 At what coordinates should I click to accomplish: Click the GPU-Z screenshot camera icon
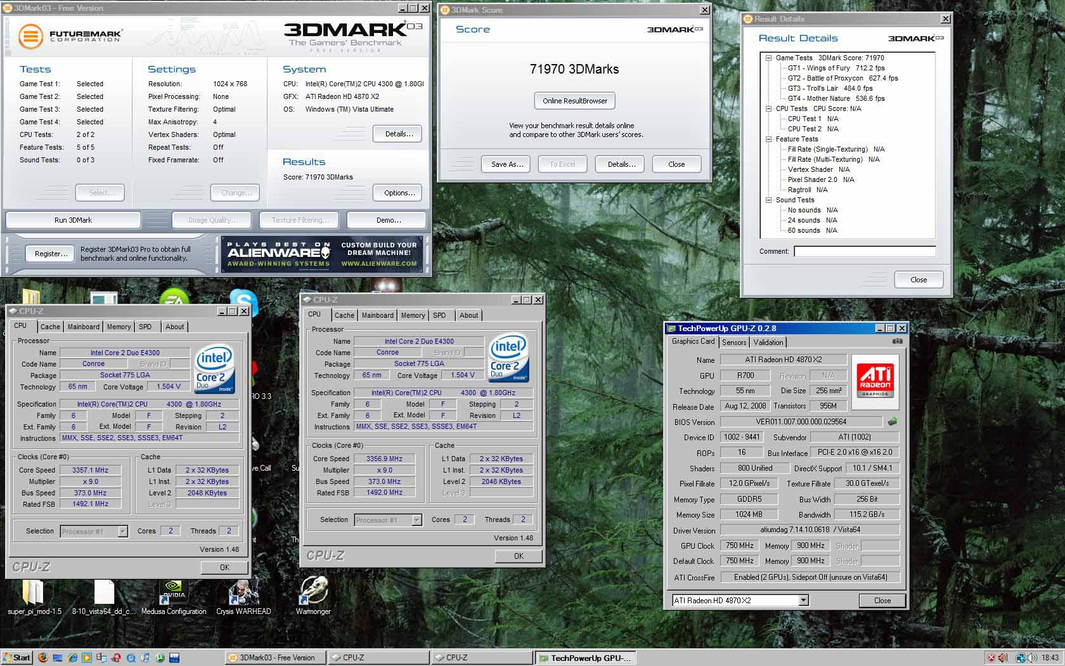pyautogui.click(x=897, y=341)
